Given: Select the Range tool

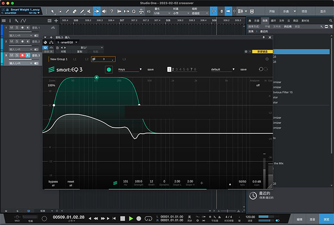Looking at the screenshot, I should click(x=60, y=11).
